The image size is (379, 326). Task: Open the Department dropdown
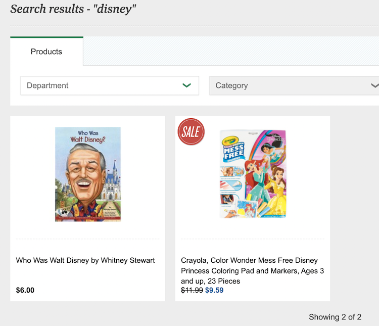(x=110, y=85)
